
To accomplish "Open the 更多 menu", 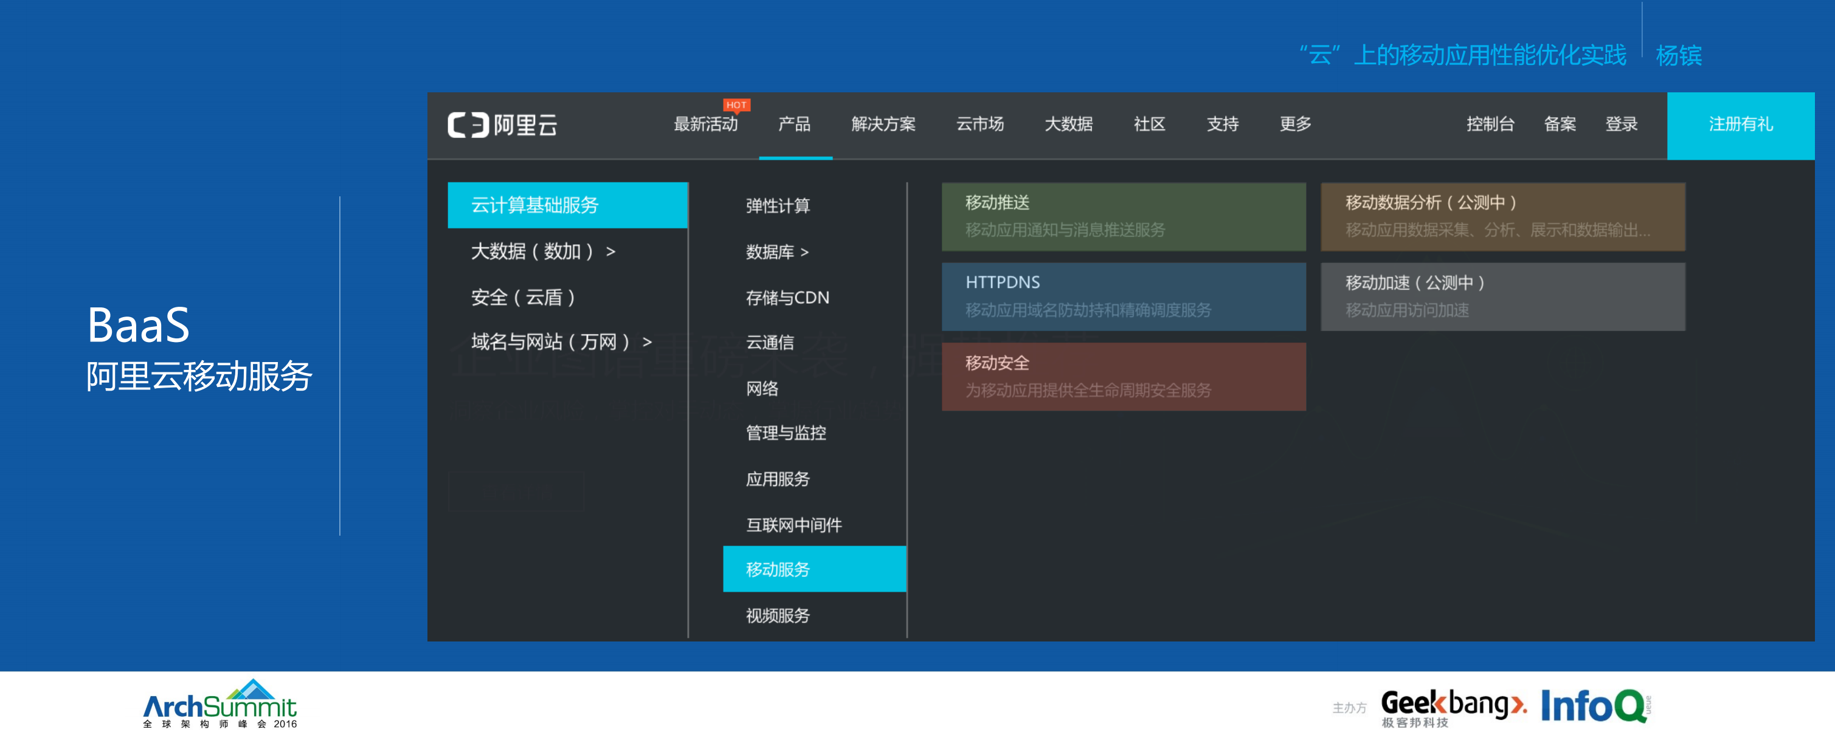I will pos(1294,125).
